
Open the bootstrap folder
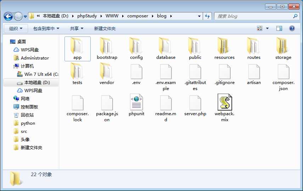[107, 49]
